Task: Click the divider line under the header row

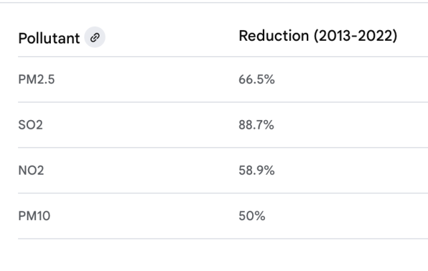Action: coord(214,57)
